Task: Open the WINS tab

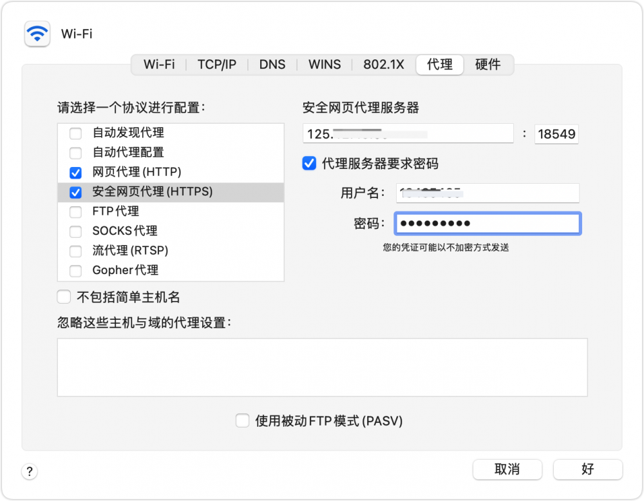Action: pyautogui.click(x=325, y=64)
